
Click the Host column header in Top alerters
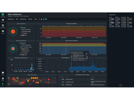pos(67,77)
